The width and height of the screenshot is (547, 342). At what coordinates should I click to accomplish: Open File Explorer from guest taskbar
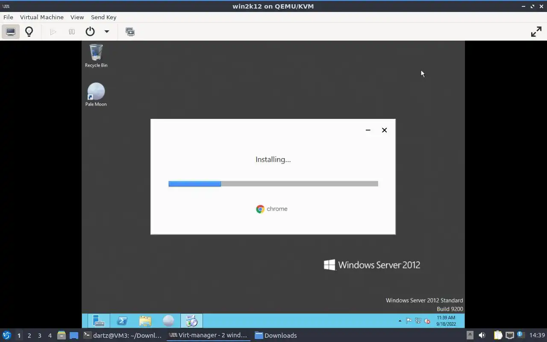pos(145,321)
